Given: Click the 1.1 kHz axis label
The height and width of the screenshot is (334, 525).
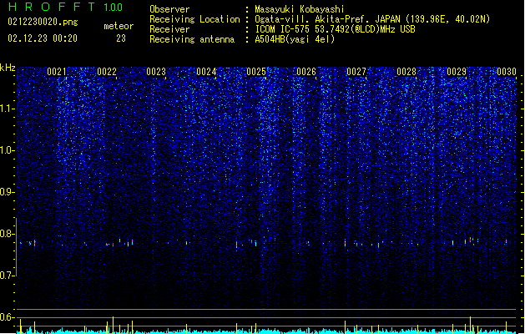Looking at the screenshot, I should point(8,109).
